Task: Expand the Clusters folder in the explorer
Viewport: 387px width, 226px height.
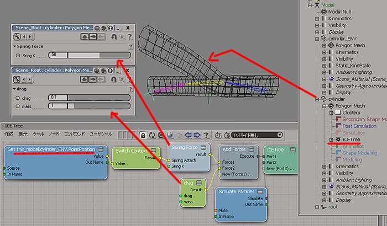Action: point(331,112)
